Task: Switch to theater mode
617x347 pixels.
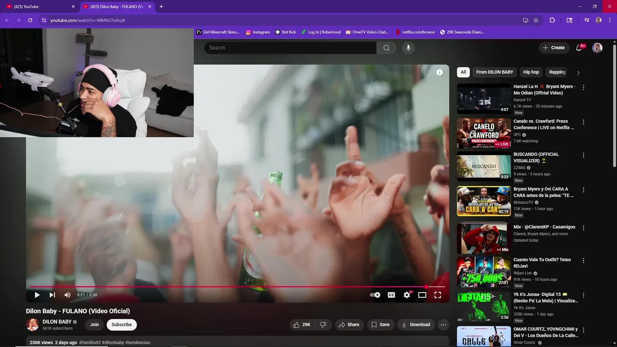Action: [x=422, y=295]
